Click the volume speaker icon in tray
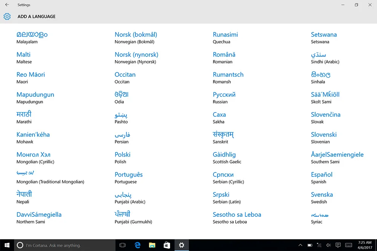Image resolution: width=377 pixels, height=251 pixels. tap(328, 245)
